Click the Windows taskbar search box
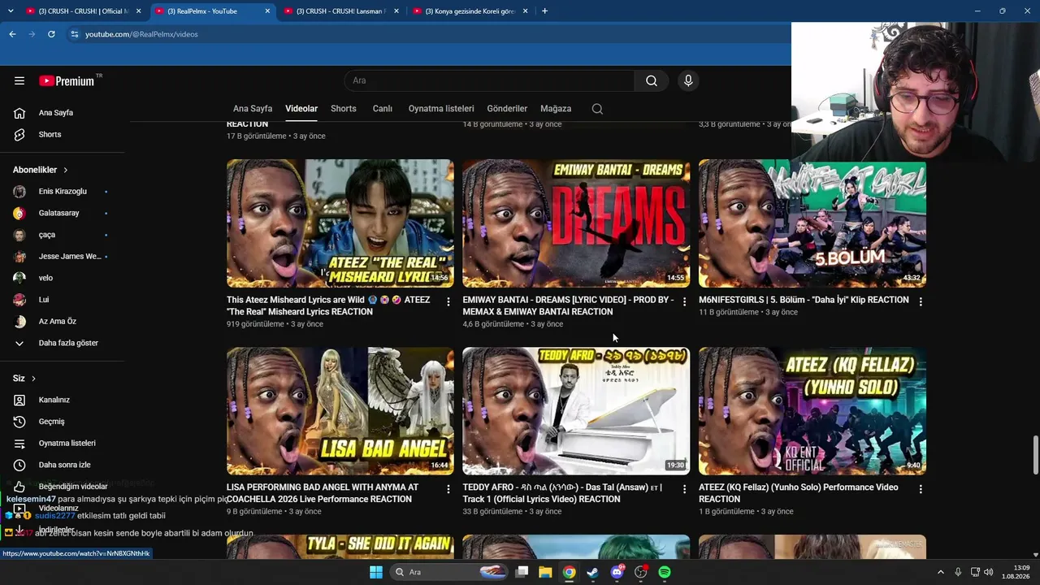The height and width of the screenshot is (585, 1040). tap(448, 572)
